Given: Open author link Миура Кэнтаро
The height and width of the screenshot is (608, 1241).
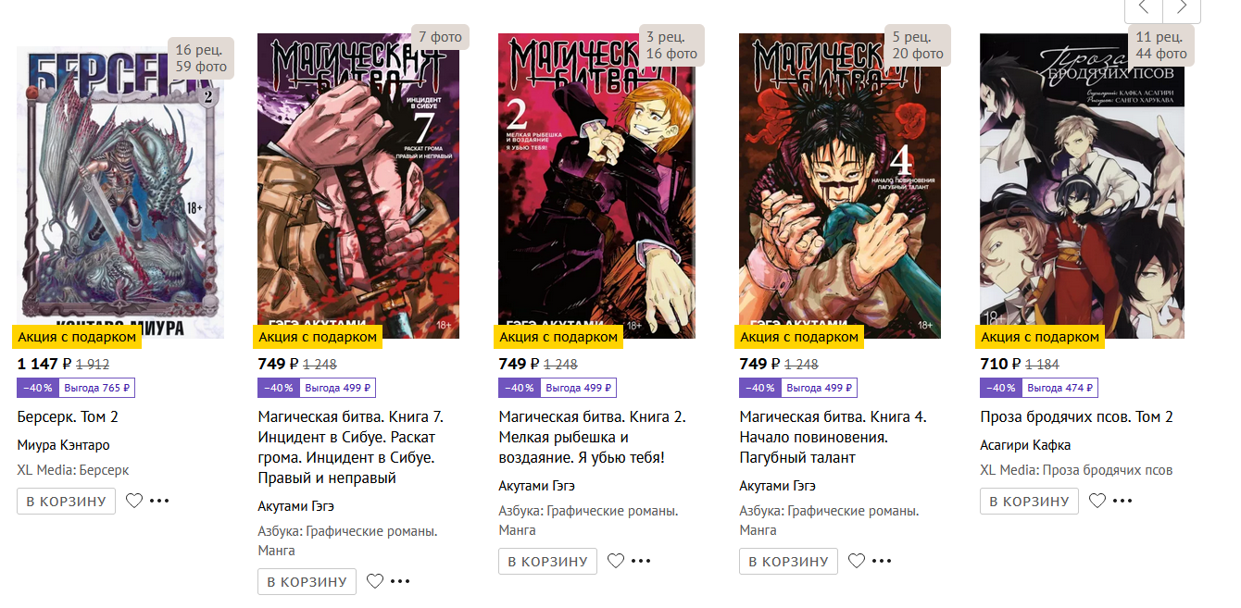Looking at the screenshot, I should tap(64, 445).
